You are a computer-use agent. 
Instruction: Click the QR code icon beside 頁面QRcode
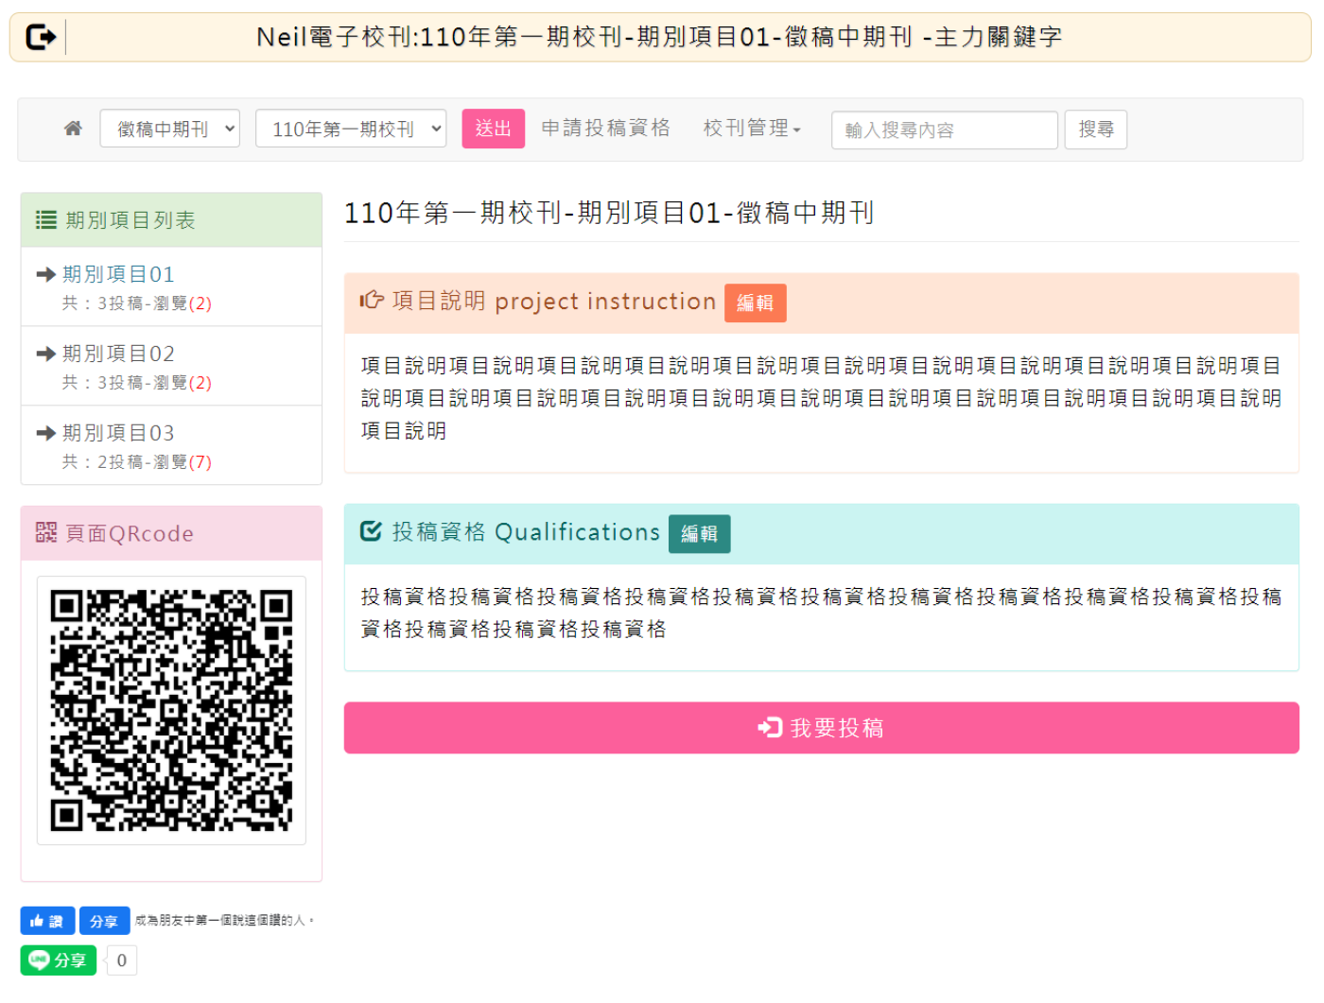[45, 533]
